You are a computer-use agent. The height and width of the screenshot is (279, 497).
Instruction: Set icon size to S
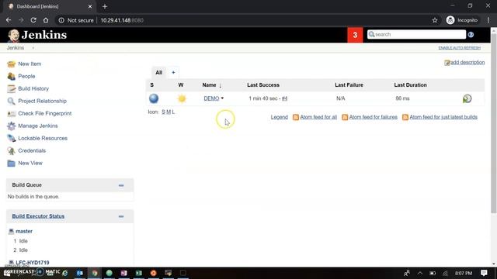163,112
